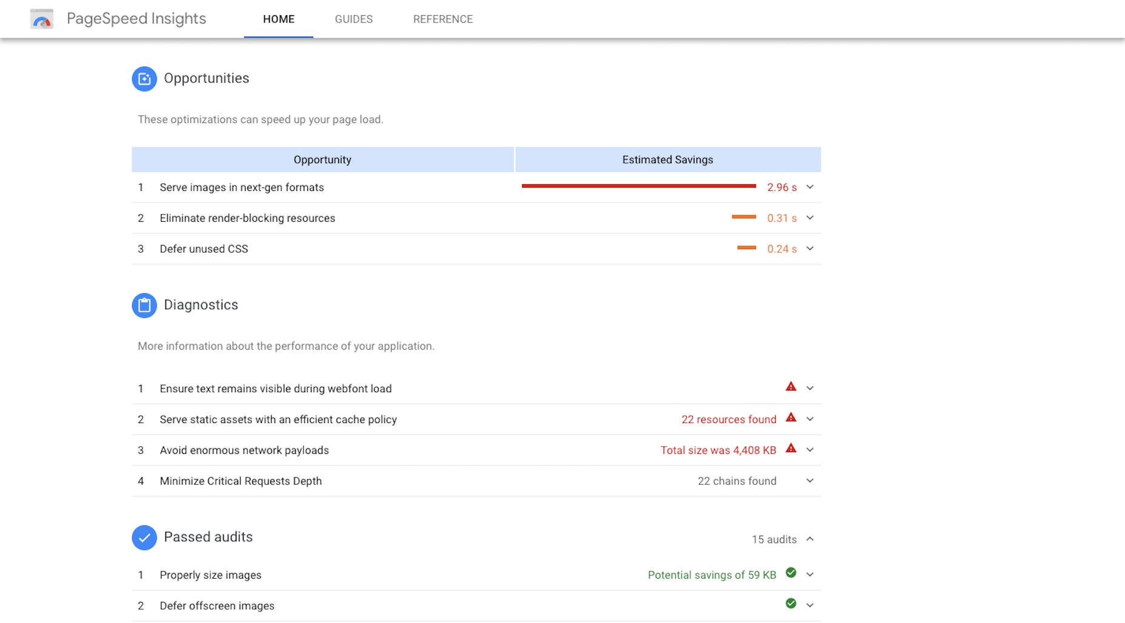Image resolution: width=1125 pixels, height=623 pixels.
Task: Click Avoid enormous network payloads text
Action: (244, 450)
